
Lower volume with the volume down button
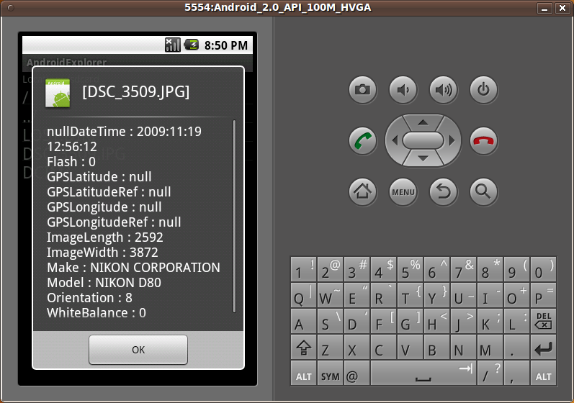point(403,90)
